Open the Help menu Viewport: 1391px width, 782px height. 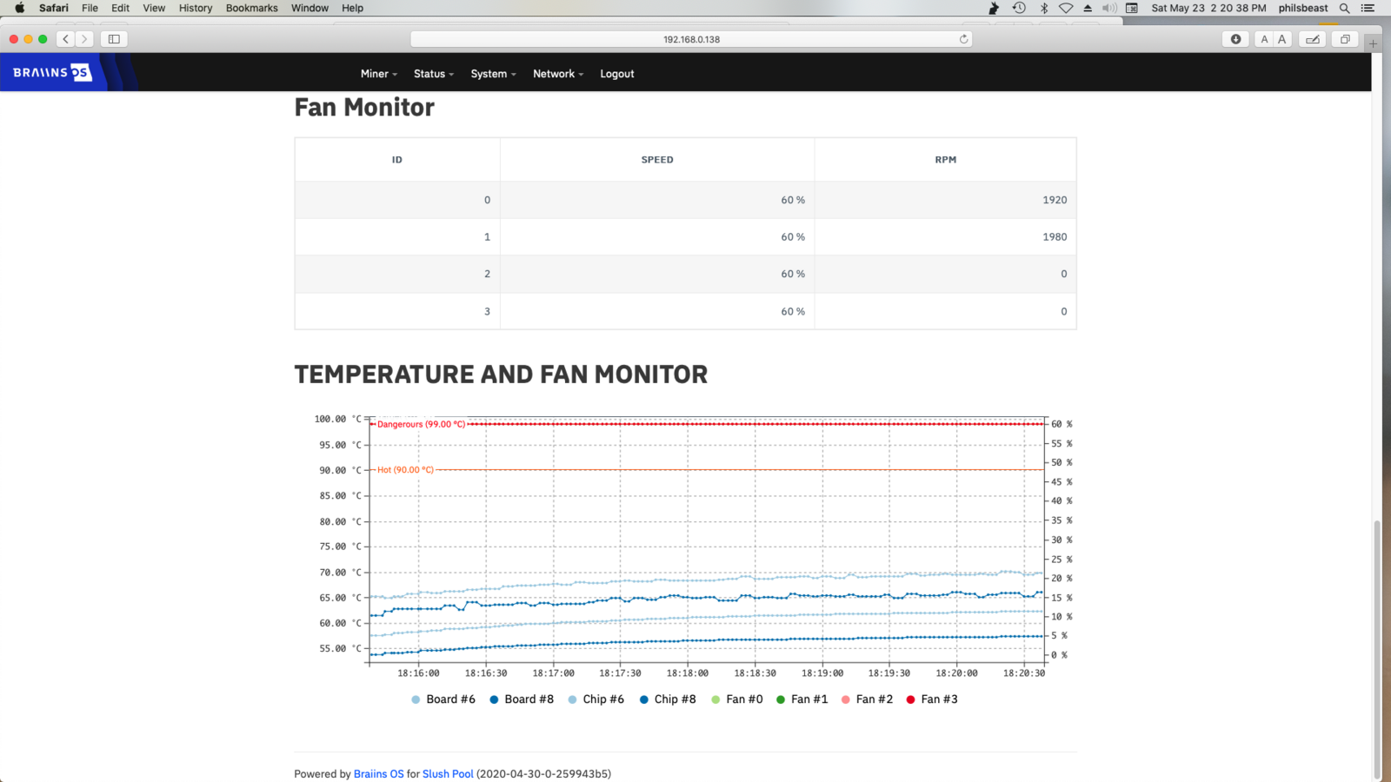pos(352,8)
